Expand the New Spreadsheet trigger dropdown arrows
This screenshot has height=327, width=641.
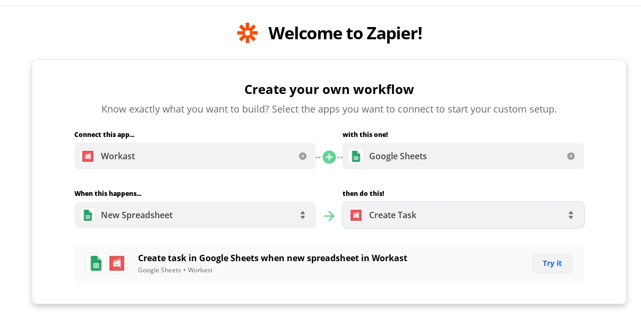click(x=303, y=215)
